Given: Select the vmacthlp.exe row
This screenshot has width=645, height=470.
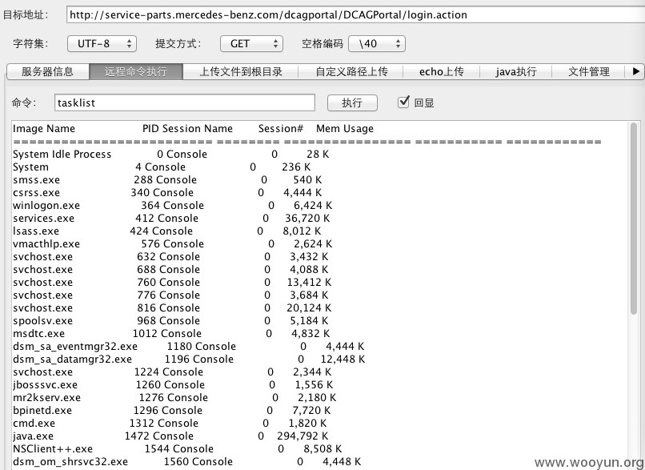Looking at the screenshot, I should [x=172, y=243].
